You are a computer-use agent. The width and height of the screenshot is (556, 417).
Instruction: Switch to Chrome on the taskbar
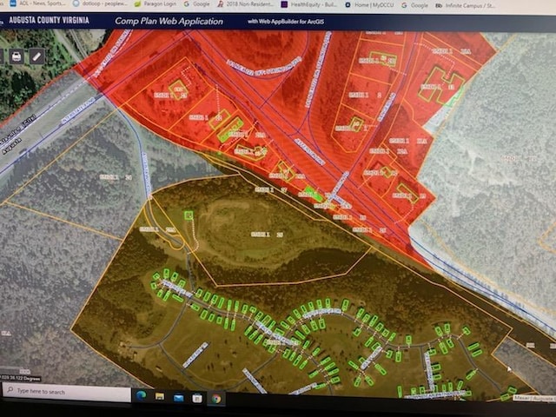[x=216, y=399]
